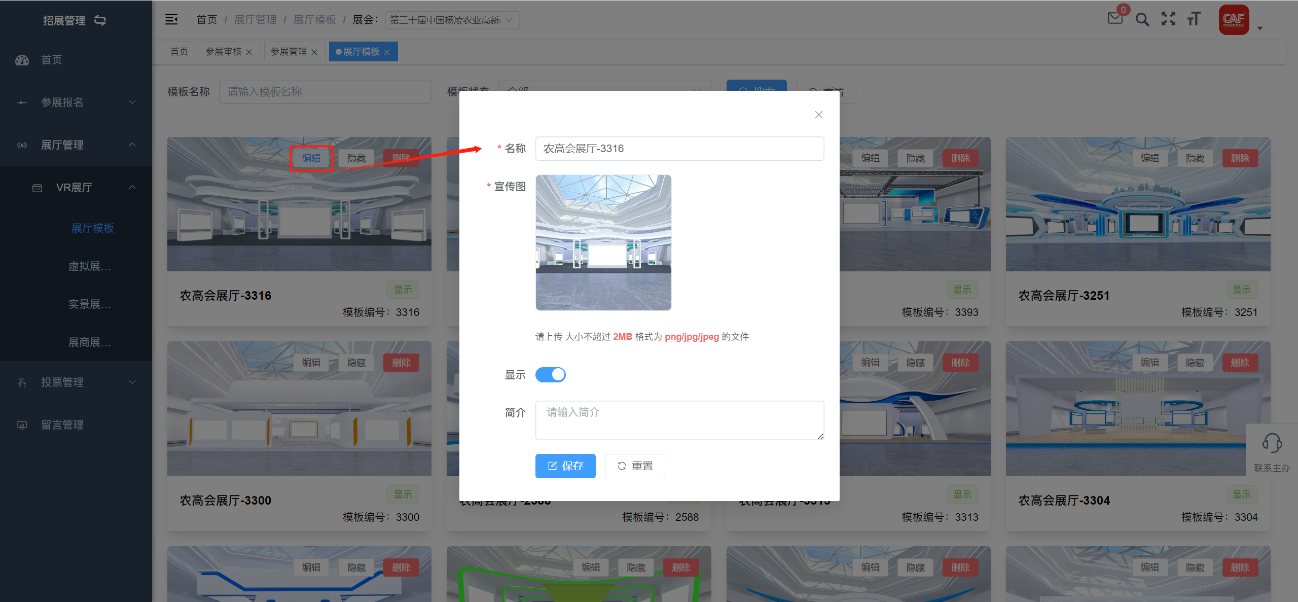Viewport: 1298px width, 602px height.
Task: Switch to the 参展审核 page tab
Action: point(224,52)
